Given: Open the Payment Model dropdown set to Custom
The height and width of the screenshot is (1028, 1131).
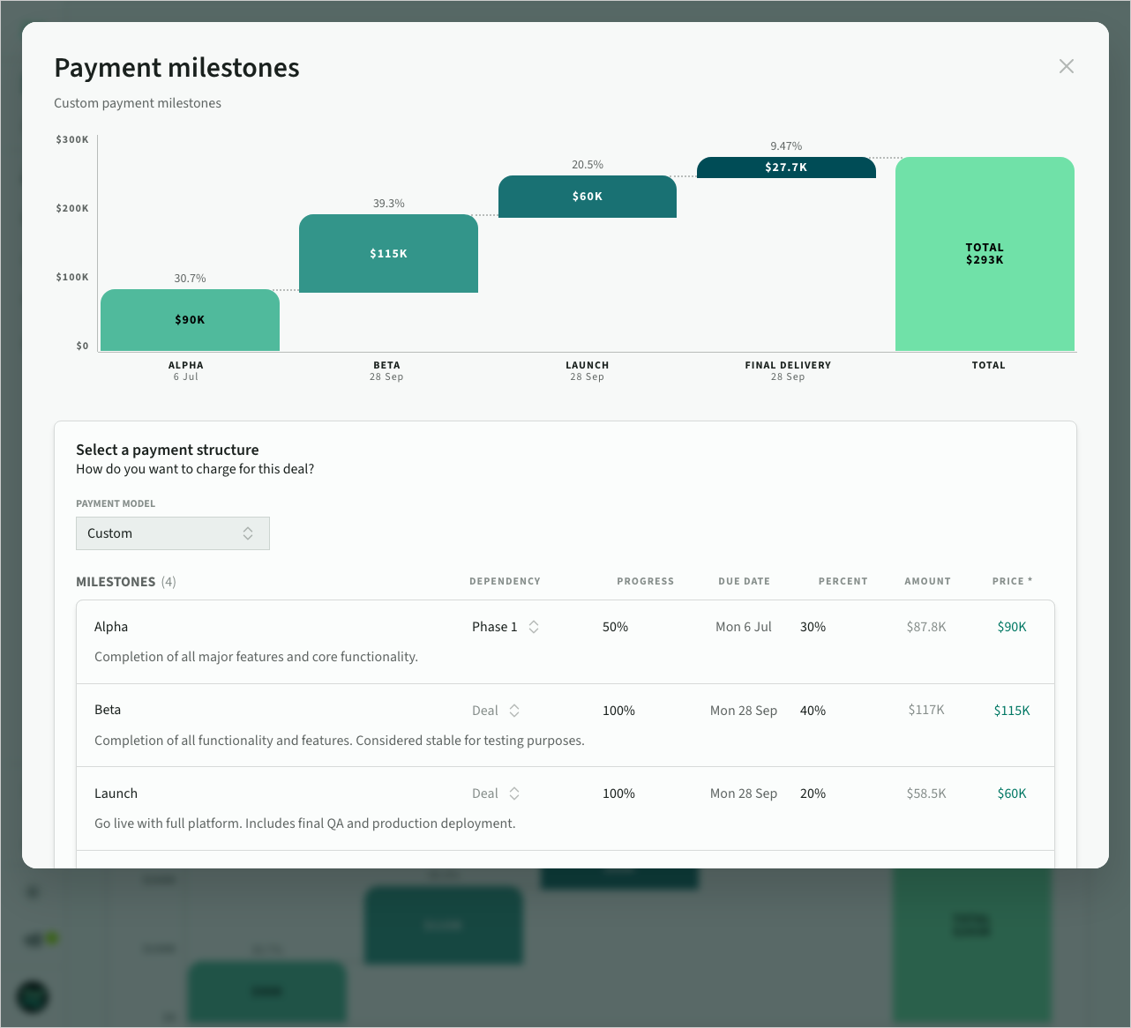Looking at the screenshot, I should (173, 533).
